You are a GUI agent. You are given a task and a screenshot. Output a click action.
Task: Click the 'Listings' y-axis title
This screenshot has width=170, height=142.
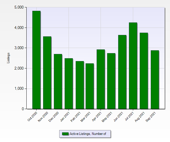pos(8,58)
